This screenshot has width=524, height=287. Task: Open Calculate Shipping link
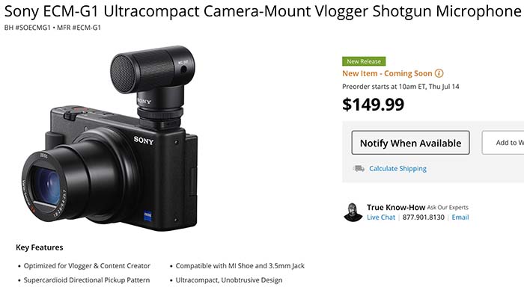click(397, 168)
